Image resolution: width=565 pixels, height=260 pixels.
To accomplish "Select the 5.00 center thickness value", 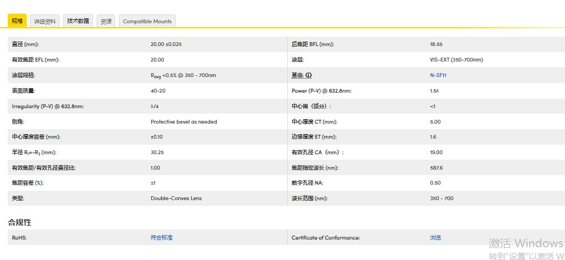I will point(436,121).
